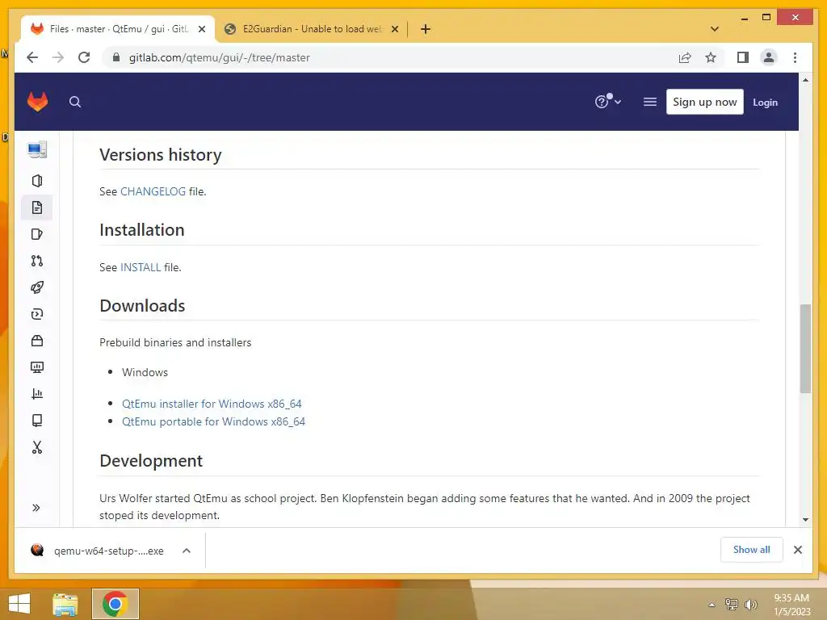Select the Downloads heading text
Image resolution: width=827 pixels, height=620 pixels.
pyautogui.click(x=142, y=306)
